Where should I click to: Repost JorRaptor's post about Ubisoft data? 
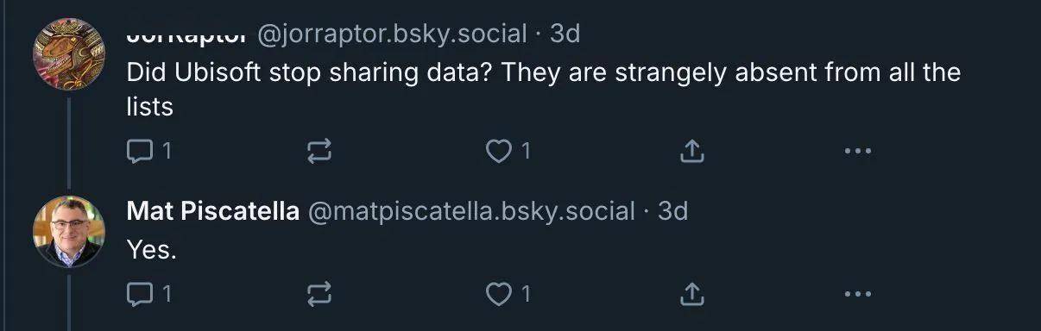click(319, 153)
